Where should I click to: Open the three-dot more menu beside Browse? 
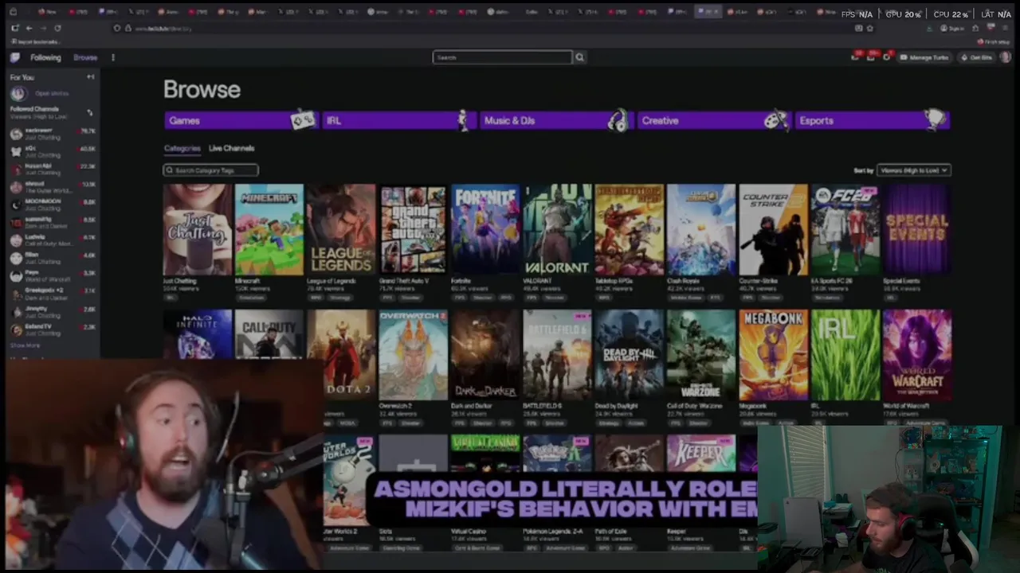pos(113,57)
